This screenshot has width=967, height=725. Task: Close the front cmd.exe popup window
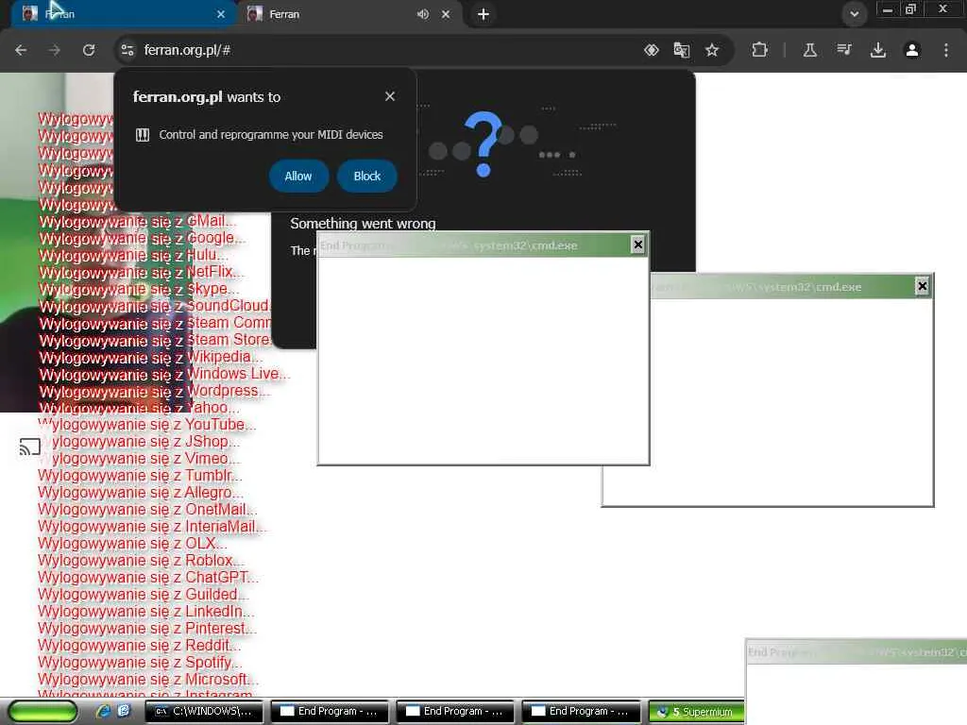click(638, 244)
